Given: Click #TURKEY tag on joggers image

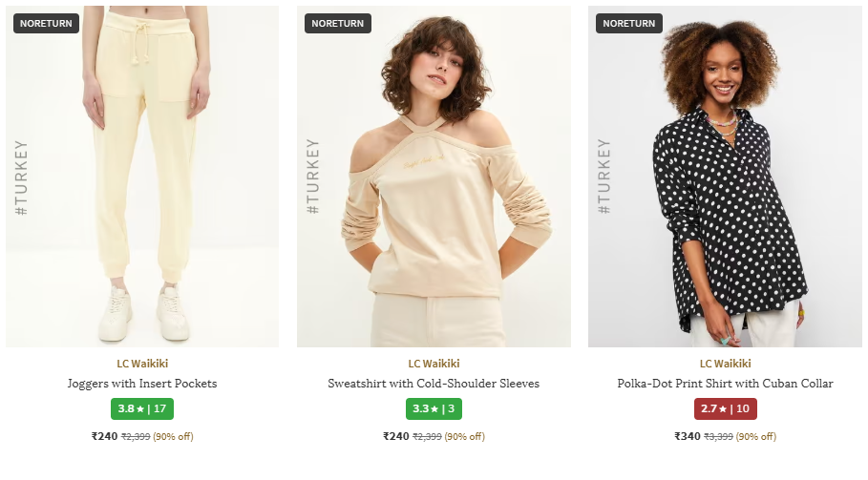Looking at the screenshot, I should [22, 177].
